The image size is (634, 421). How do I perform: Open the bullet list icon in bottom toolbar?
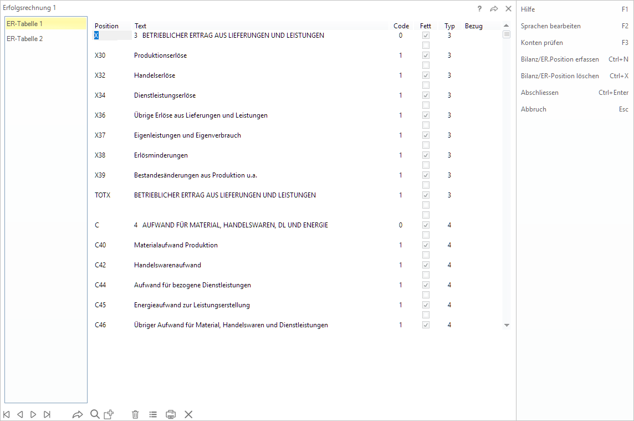coord(153,414)
